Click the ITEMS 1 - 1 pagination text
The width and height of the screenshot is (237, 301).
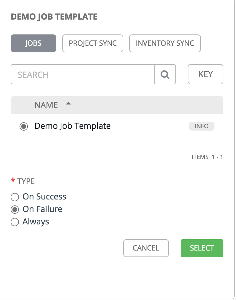pyautogui.click(x=207, y=157)
